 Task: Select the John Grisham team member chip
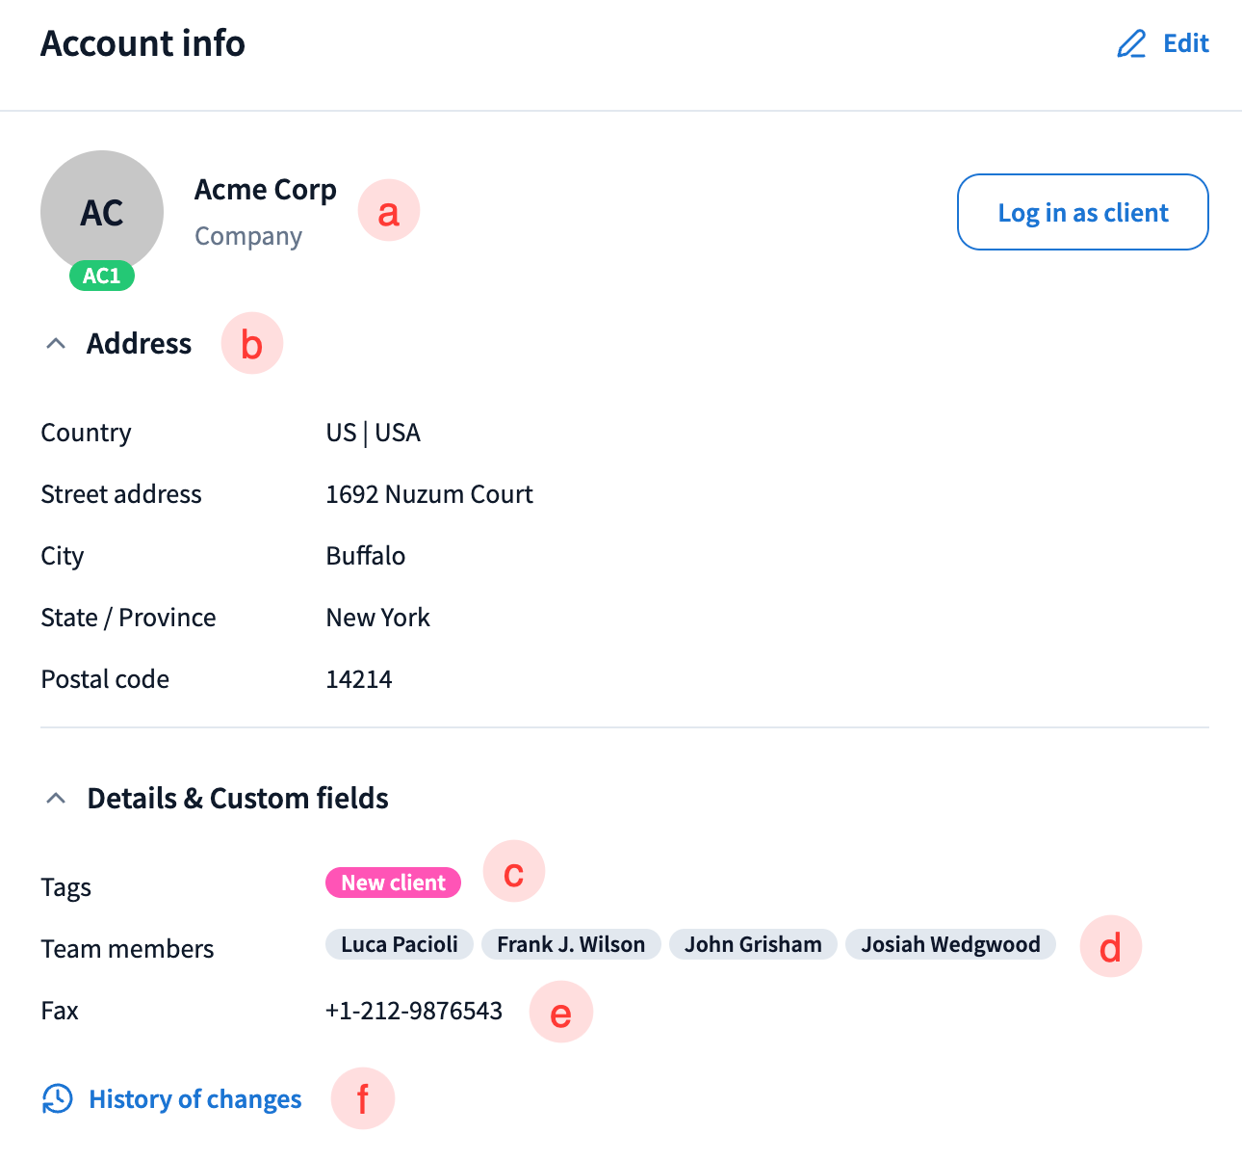pos(753,944)
